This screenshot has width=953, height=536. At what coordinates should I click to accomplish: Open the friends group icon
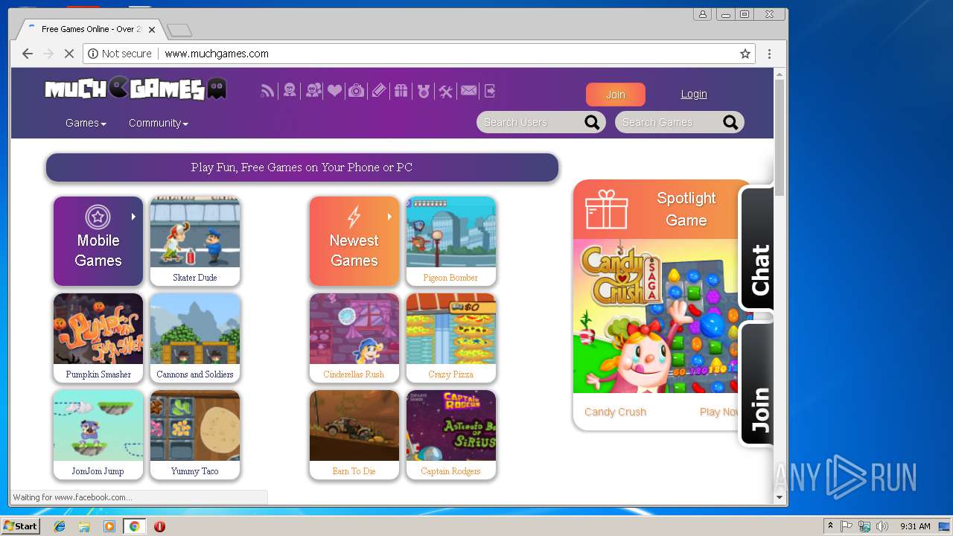pos(314,91)
